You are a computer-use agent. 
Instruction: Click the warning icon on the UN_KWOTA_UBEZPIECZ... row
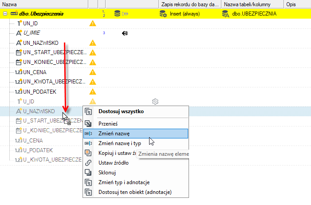pos(93,82)
